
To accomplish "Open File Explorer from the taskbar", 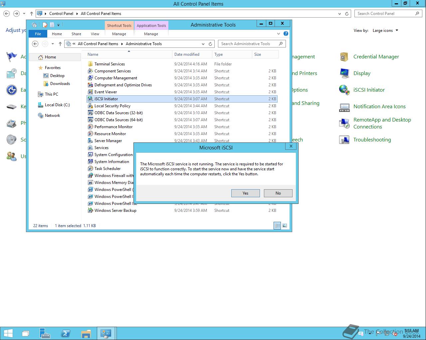I will click(x=86, y=333).
